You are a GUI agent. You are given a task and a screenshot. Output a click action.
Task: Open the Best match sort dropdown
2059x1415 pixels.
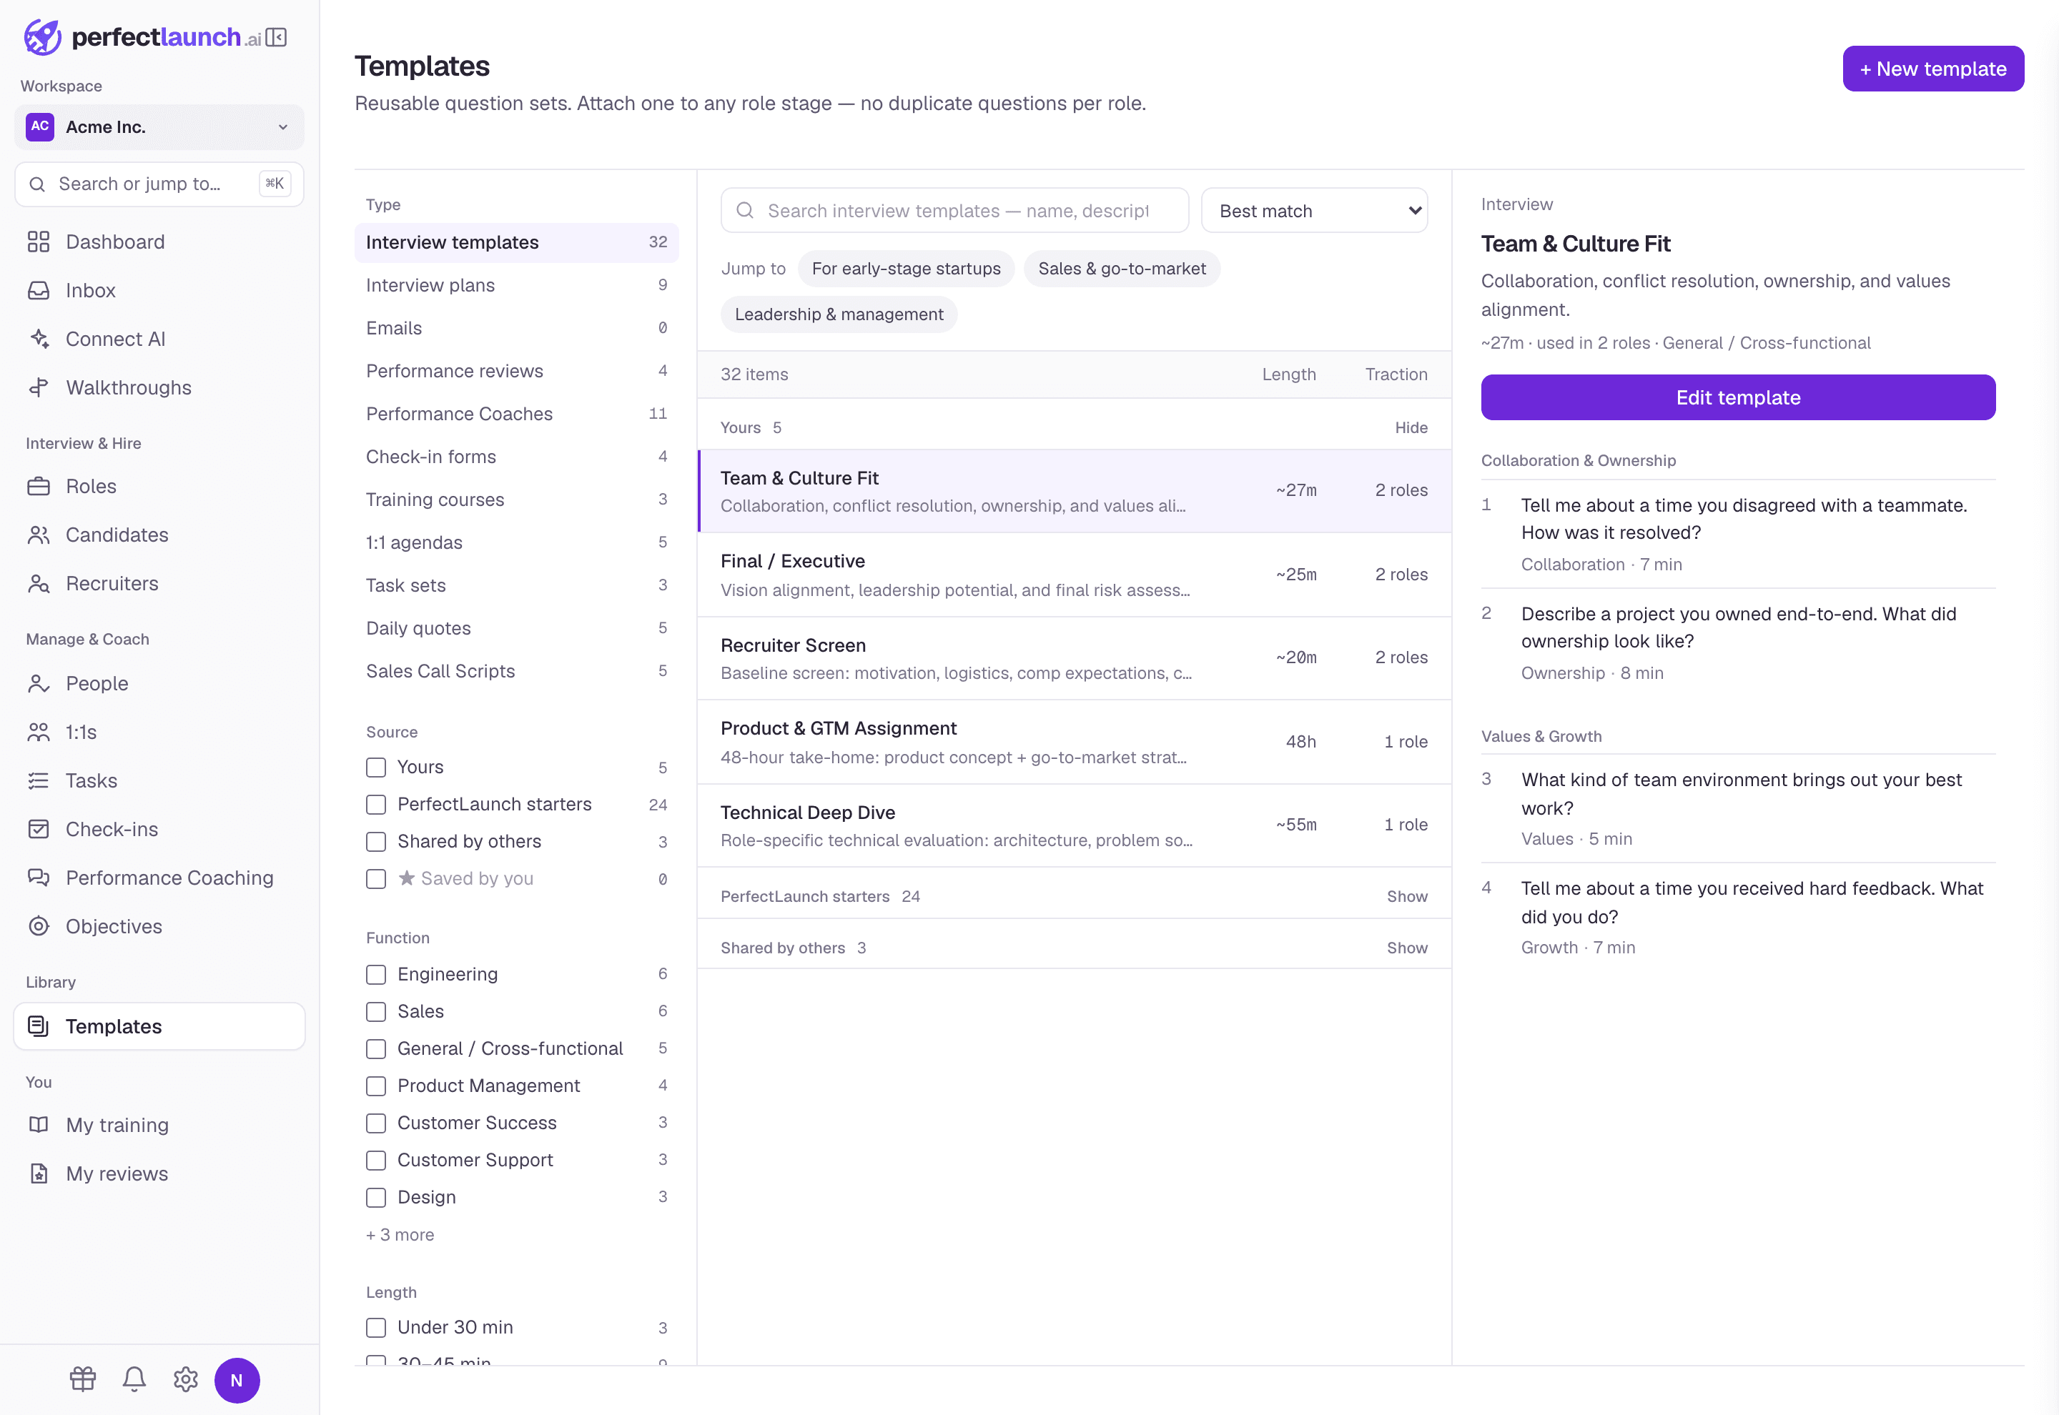pos(1314,210)
